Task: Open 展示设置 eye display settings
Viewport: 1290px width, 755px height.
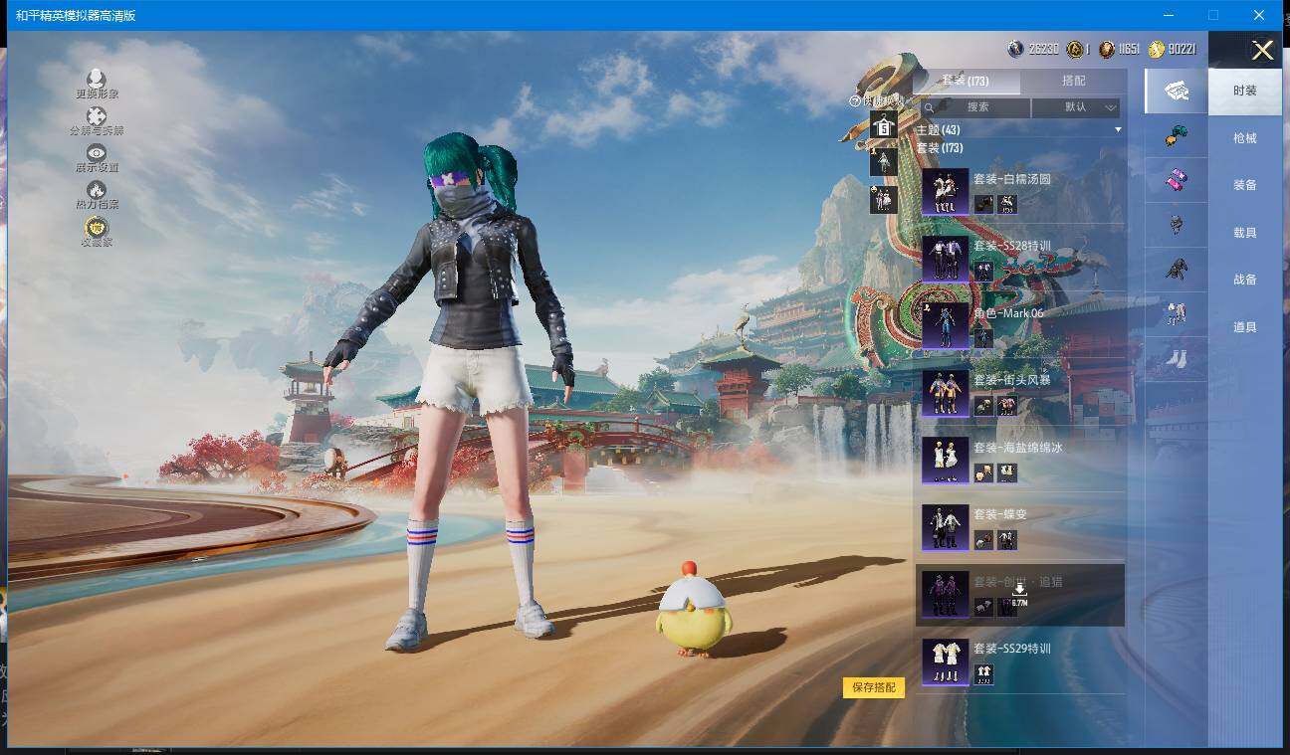Action: tap(97, 153)
